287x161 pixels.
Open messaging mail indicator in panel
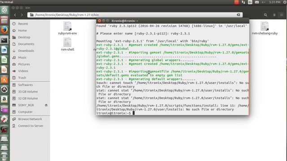[257, 2]
